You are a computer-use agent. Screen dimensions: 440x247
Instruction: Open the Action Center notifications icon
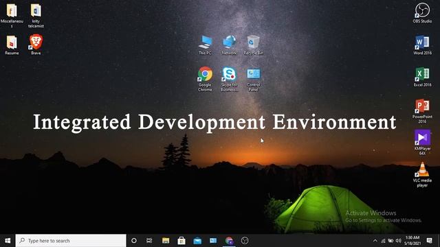pyautogui.click(x=429, y=241)
